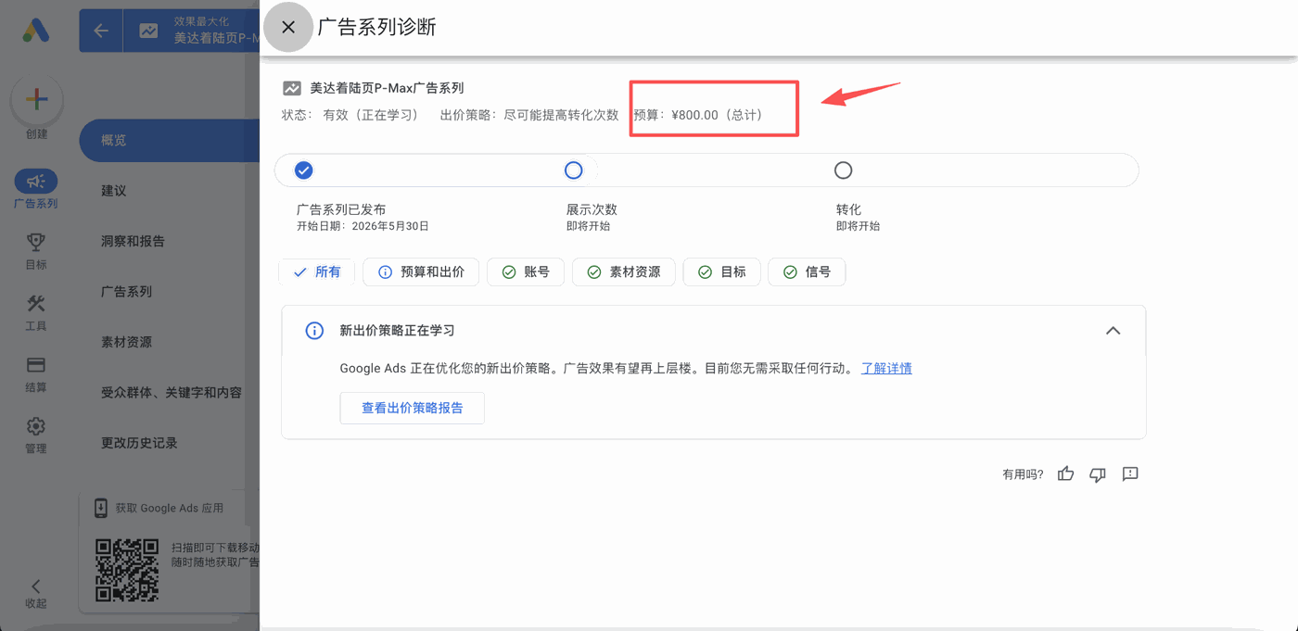The height and width of the screenshot is (631, 1298).
Task: Open 概览 in the side menu
Action: 169,140
